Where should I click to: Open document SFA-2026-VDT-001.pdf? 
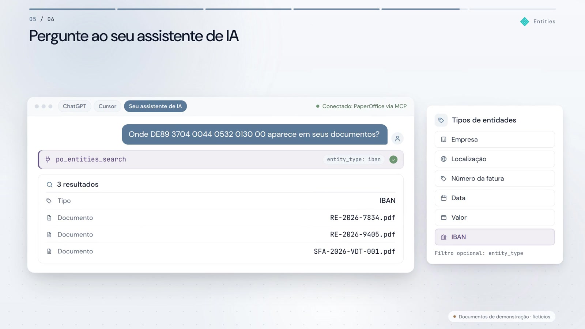[355, 252]
